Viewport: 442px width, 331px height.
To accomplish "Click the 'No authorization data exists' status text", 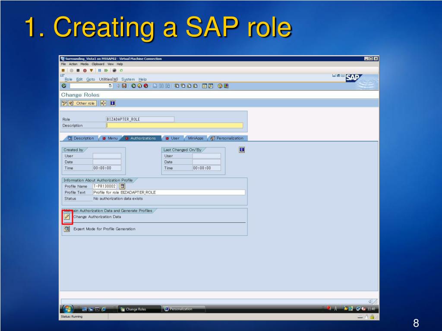I will tap(118, 198).
